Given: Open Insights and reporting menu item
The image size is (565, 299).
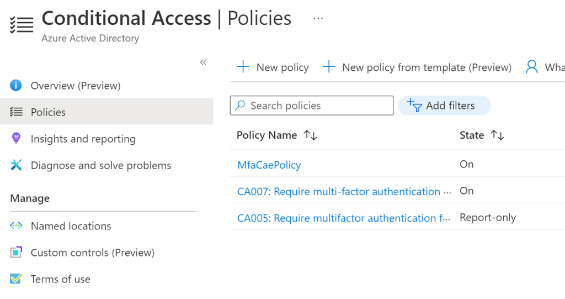Looking at the screenshot, I should 83,139.
